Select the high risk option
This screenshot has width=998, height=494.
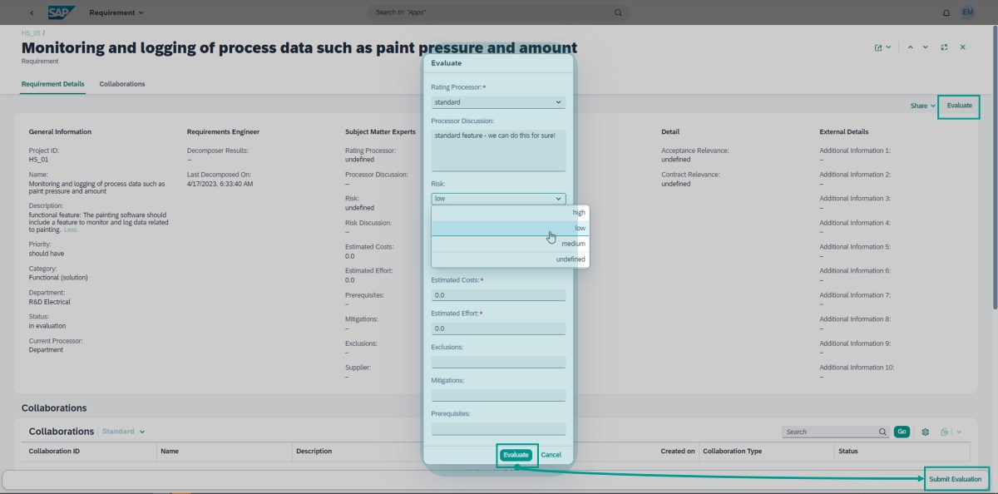point(510,212)
